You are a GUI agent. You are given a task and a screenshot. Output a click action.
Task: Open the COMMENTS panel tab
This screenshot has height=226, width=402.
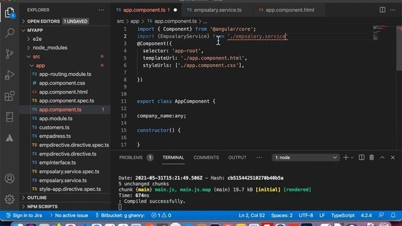coord(206,158)
